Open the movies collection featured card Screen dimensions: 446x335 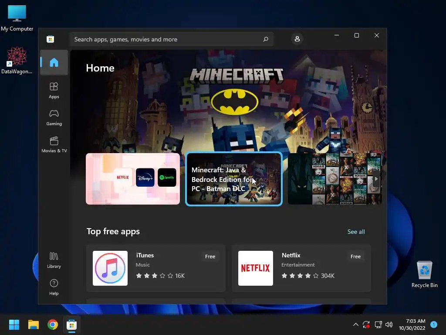coord(334,178)
